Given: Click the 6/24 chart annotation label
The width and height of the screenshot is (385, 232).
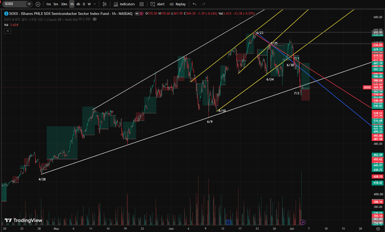Looking at the screenshot, I should click(x=270, y=79).
